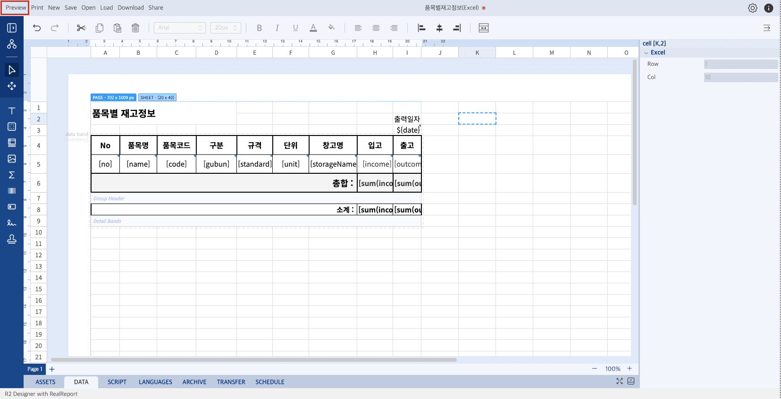Select the list band tool

point(12,143)
